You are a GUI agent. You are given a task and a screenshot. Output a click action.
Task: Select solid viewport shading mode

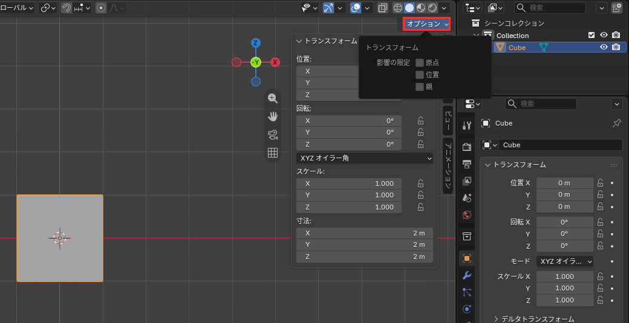click(409, 8)
